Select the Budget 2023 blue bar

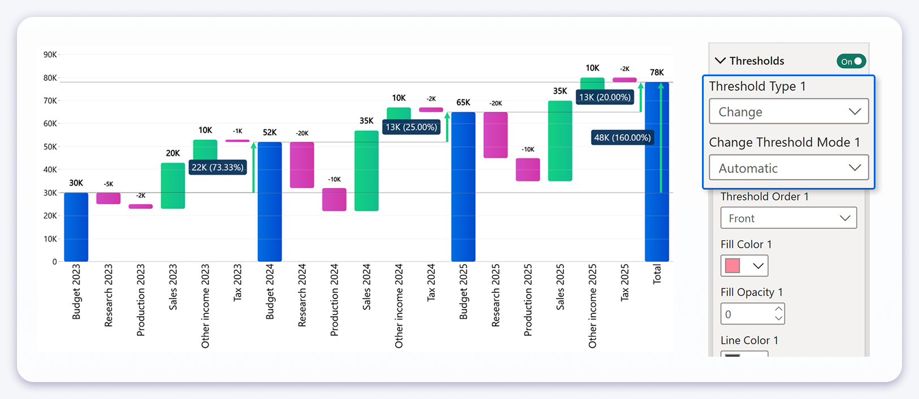76,227
